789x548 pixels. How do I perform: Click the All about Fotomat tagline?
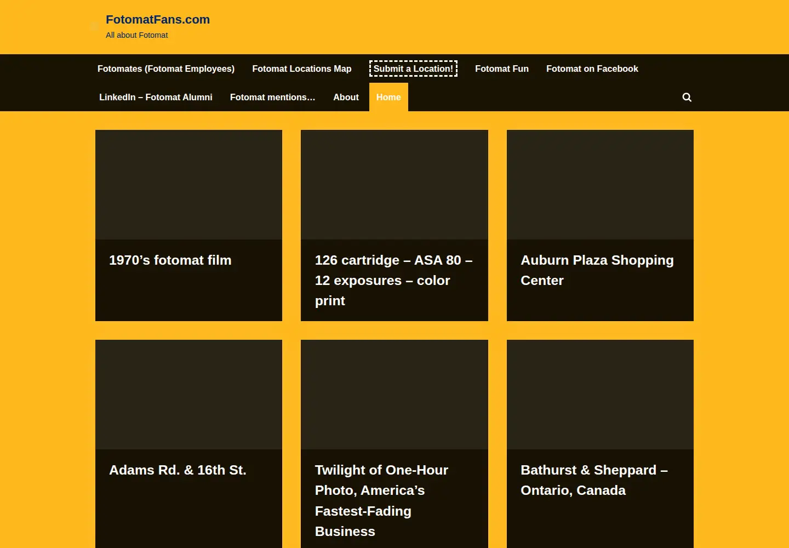[x=137, y=35]
